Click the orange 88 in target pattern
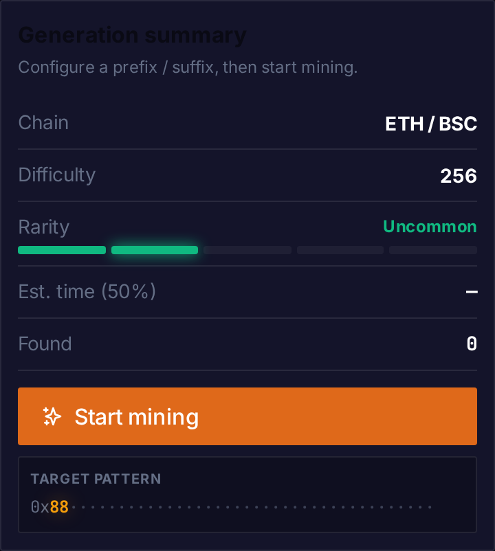 click(59, 507)
